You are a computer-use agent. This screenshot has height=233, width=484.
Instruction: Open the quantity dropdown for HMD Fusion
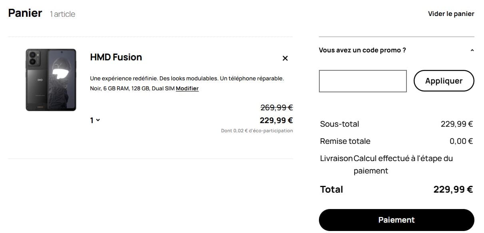pos(95,120)
